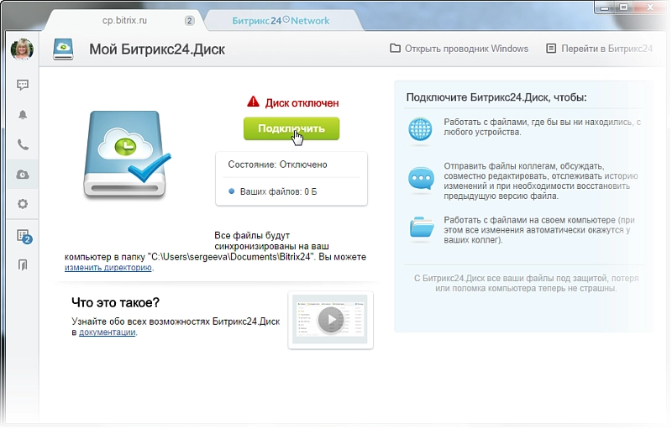Click the phone calls sidebar icon

point(23,144)
